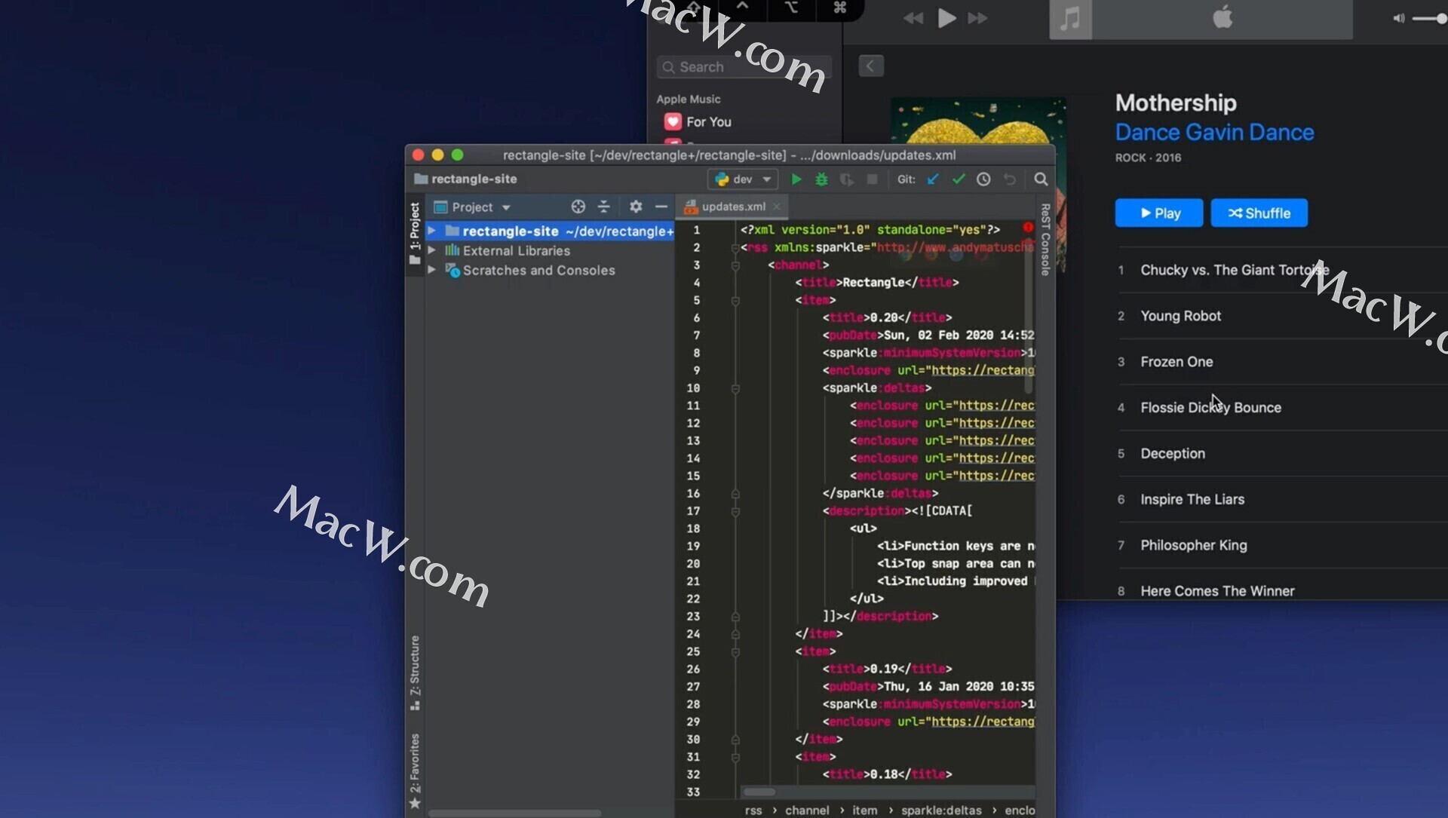The height and width of the screenshot is (818, 1448).
Task: Locate opened file in Project tree
Action: [x=578, y=207]
